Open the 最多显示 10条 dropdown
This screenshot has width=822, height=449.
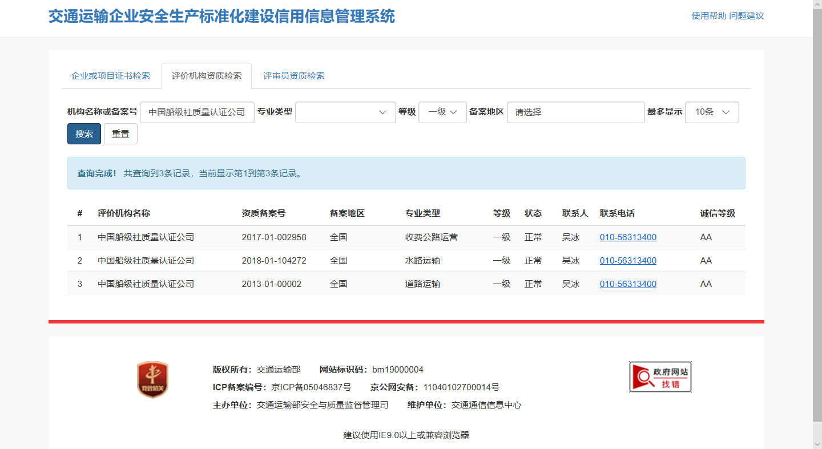tap(712, 112)
